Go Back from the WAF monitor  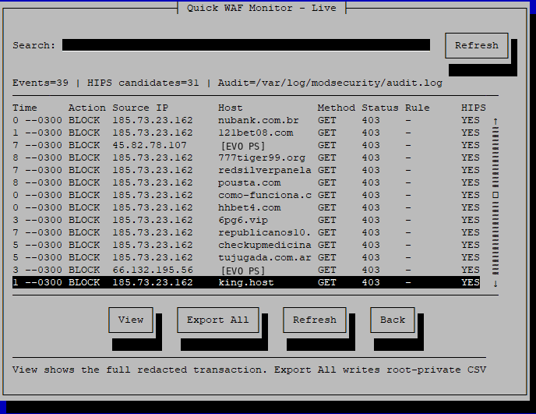point(393,320)
